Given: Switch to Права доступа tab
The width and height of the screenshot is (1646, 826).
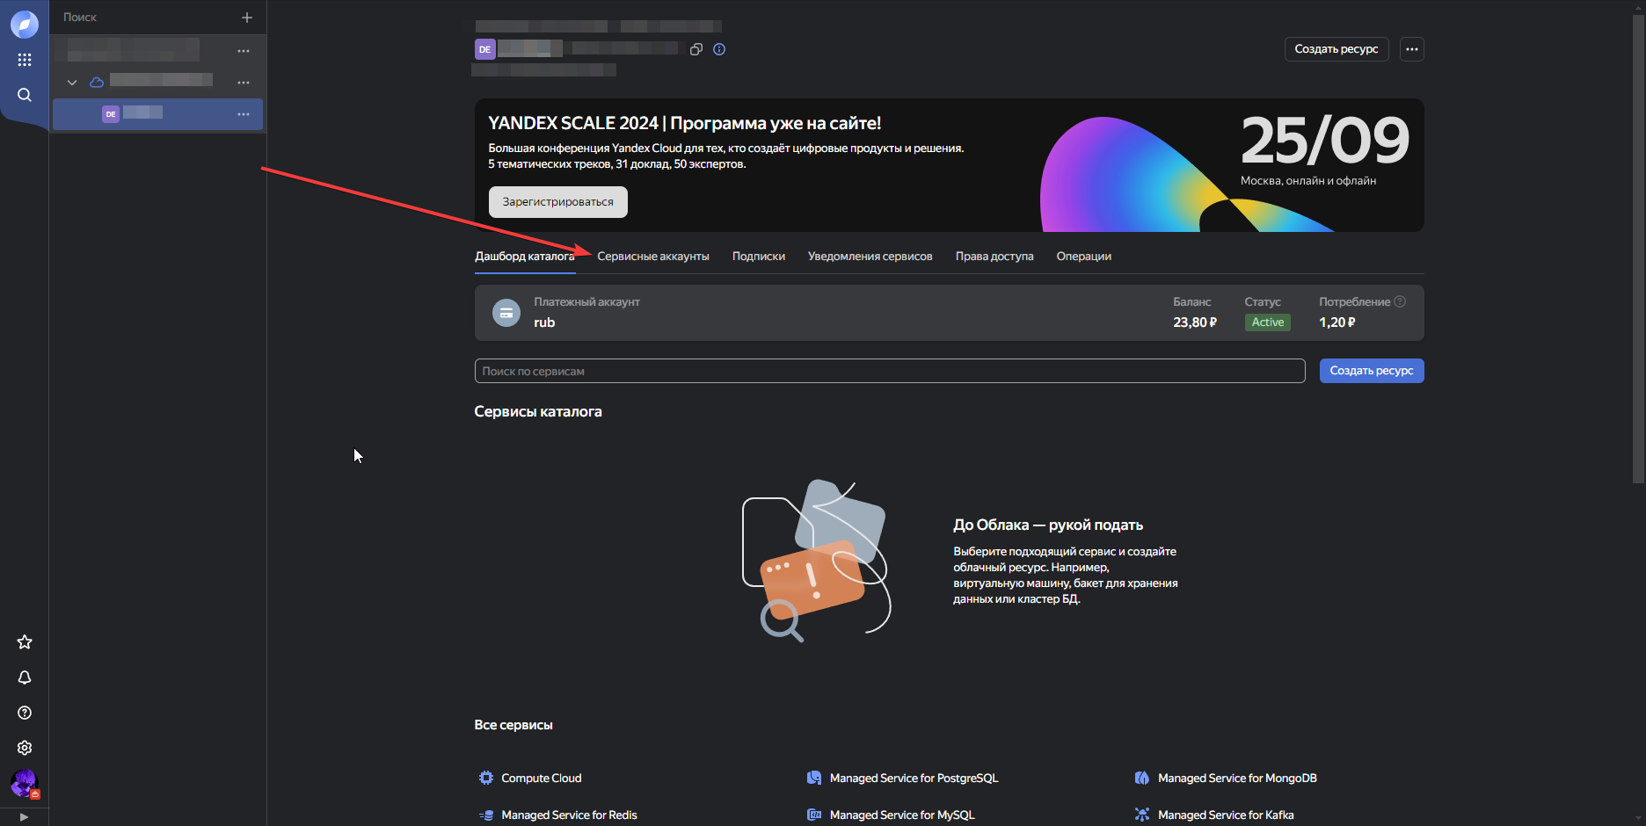Looking at the screenshot, I should pyautogui.click(x=994, y=256).
